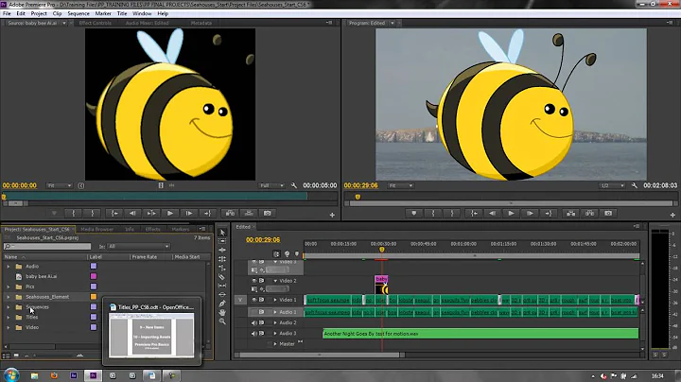Mute Audio 2 track speaker
Screen dimensions: 681x382
[254, 322]
